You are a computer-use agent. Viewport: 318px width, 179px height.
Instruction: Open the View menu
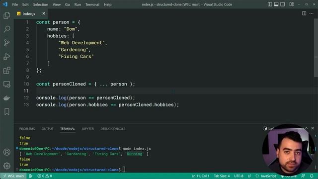point(56,4)
